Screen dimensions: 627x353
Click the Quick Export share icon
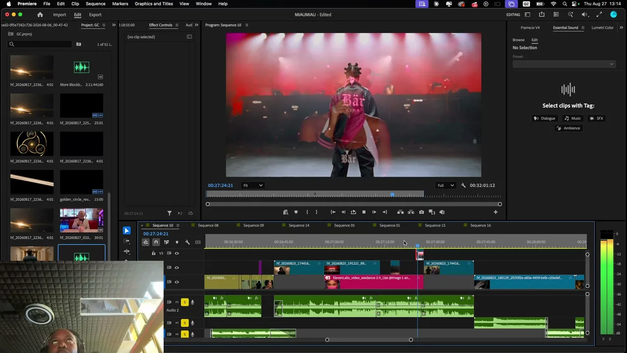pos(541,15)
